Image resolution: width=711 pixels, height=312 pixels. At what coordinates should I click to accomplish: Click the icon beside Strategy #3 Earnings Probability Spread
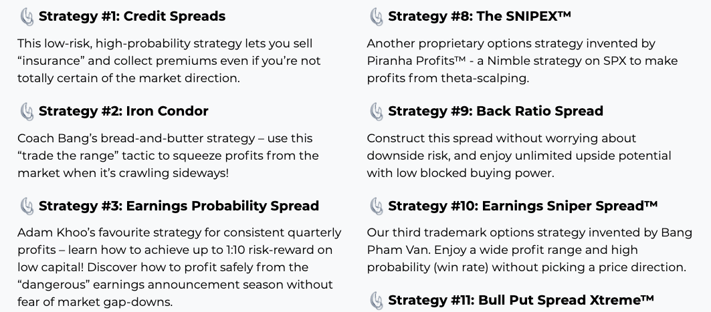[x=27, y=206]
